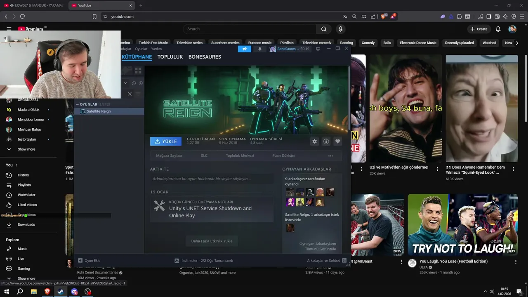
Task: Open advanced filter icon next to library search
Action: tap(138, 94)
